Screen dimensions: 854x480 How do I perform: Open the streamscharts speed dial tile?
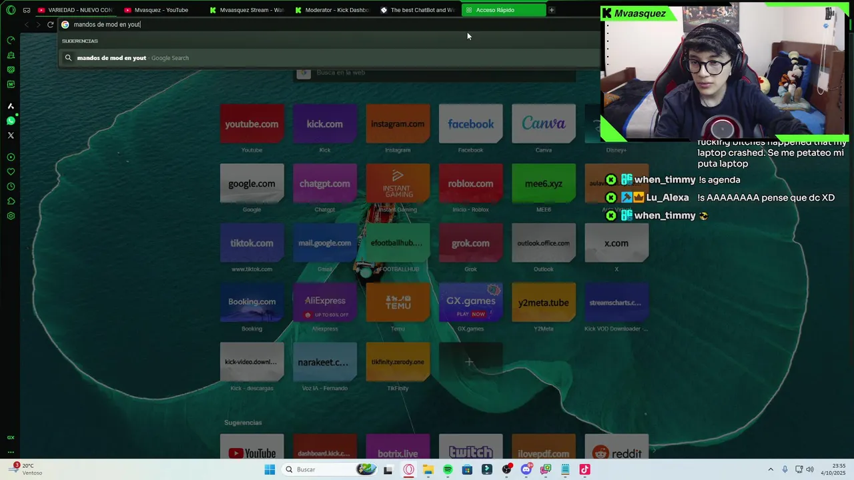pyautogui.click(x=616, y=302)
